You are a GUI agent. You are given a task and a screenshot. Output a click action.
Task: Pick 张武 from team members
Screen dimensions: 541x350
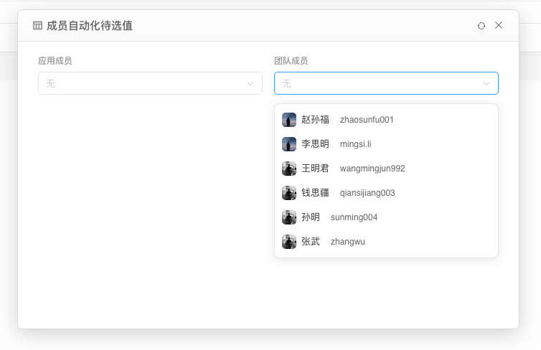coord(386,242)
